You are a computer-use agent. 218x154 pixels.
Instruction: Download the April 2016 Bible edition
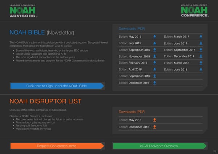[155, 69]
